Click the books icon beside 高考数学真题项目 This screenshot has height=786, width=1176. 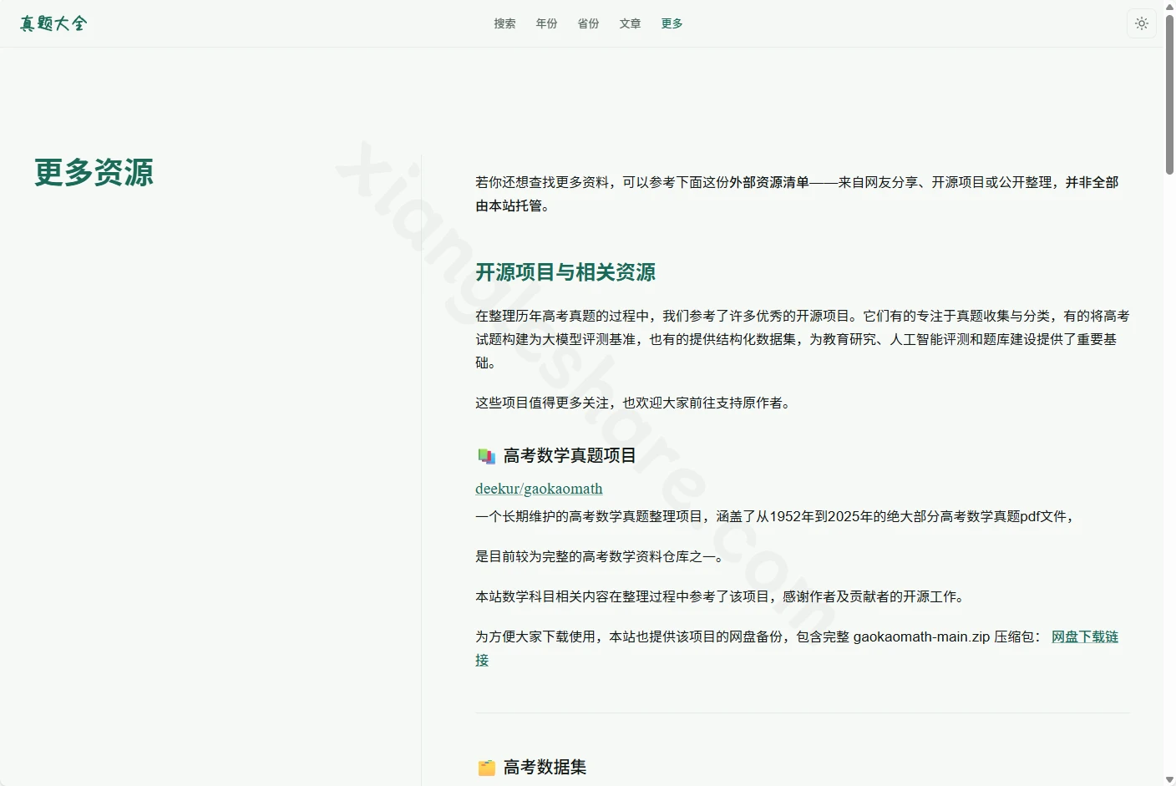click(x=486, y=456)
